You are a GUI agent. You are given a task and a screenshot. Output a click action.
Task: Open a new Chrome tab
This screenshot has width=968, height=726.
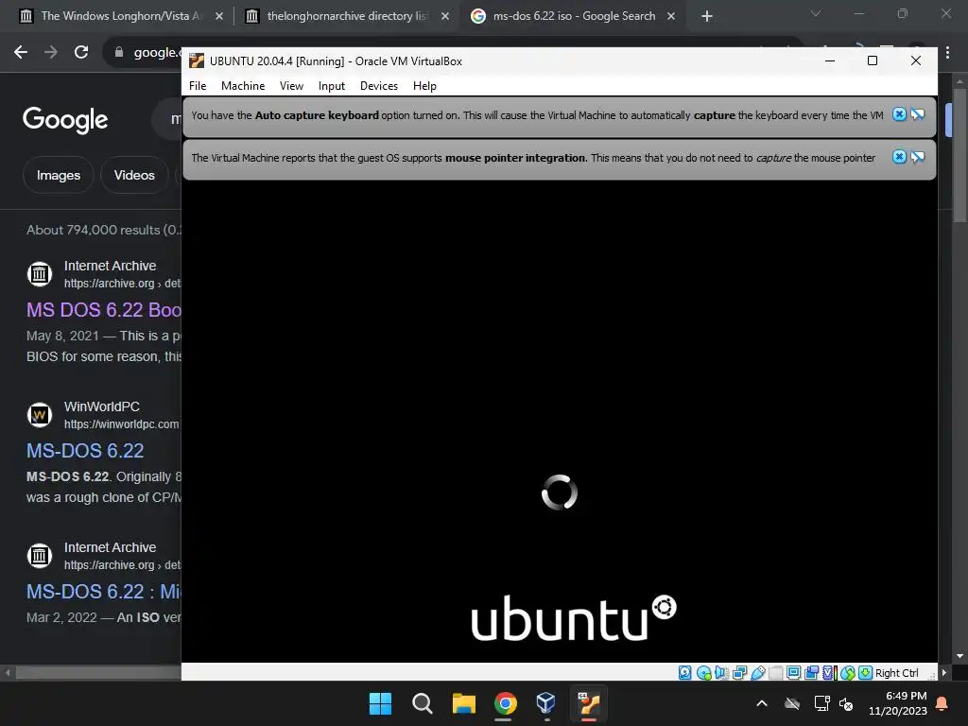tap(707, 16)
